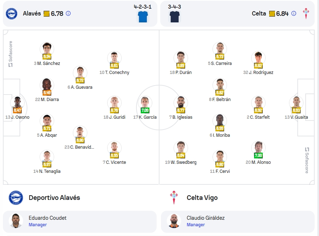Click the Celta Vigo logo below the pitch
Viewport: 319px width, 236px height.
174,197
